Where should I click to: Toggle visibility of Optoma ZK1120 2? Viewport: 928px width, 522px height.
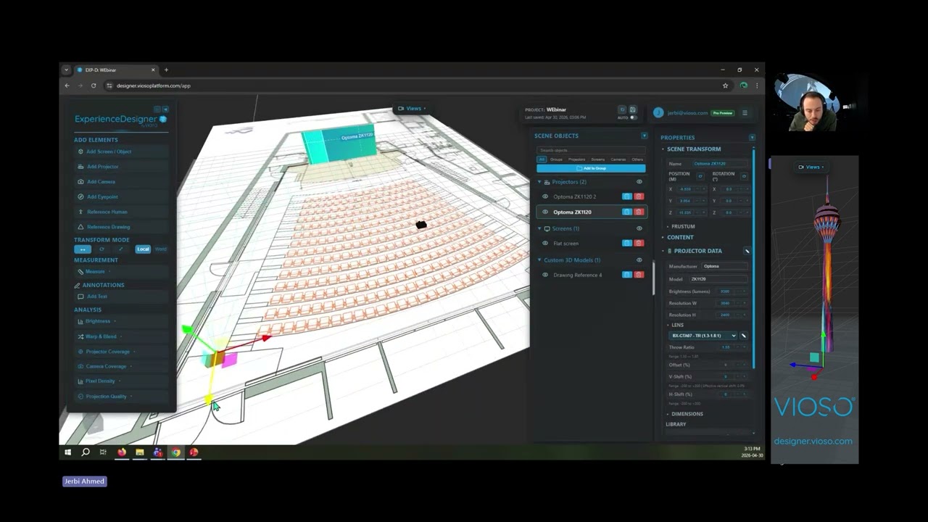tap(545, 196)
